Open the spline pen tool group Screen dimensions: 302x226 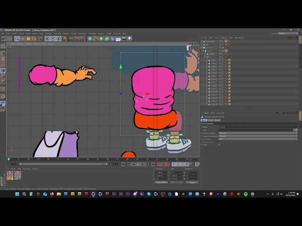coord(95,39)
